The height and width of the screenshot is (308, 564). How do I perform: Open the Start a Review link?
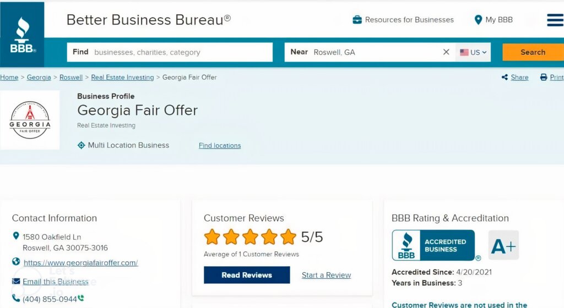[x=326, y=275]
